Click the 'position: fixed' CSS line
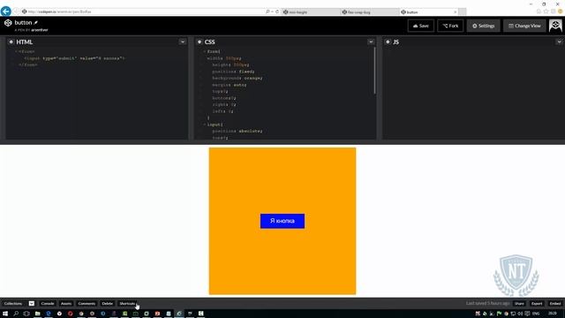The image size is (565, 318). click(x=233, y=72)
